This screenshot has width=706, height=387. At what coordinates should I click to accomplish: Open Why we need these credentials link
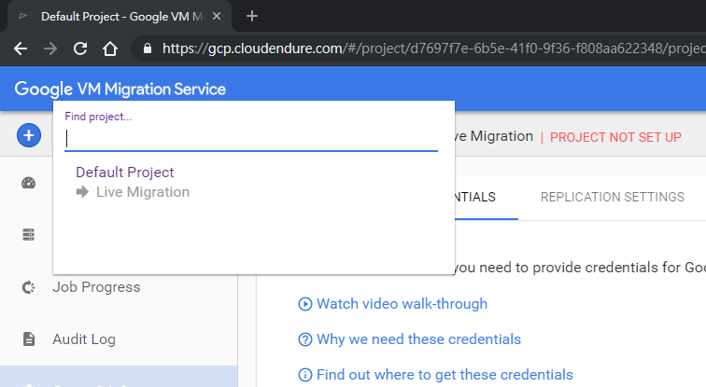(x=418, y=339)
